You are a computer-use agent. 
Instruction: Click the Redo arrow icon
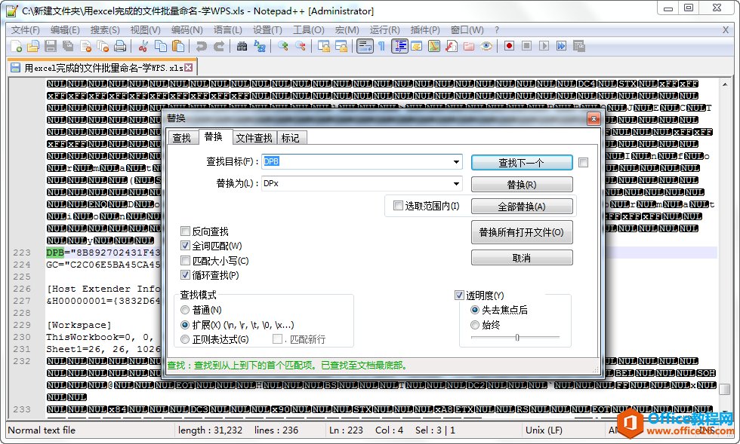click(x=219, y=46)
